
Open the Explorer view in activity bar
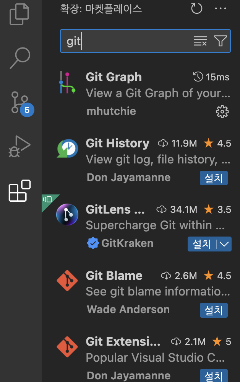(x=19, y=14)
